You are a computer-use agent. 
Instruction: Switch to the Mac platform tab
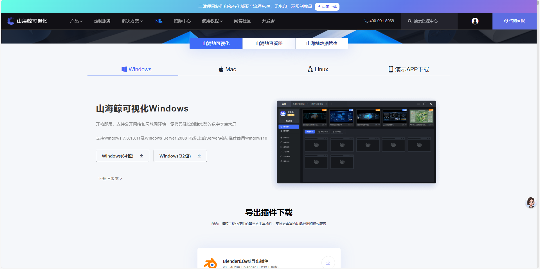pyautogui.click(x=227, y=69)
